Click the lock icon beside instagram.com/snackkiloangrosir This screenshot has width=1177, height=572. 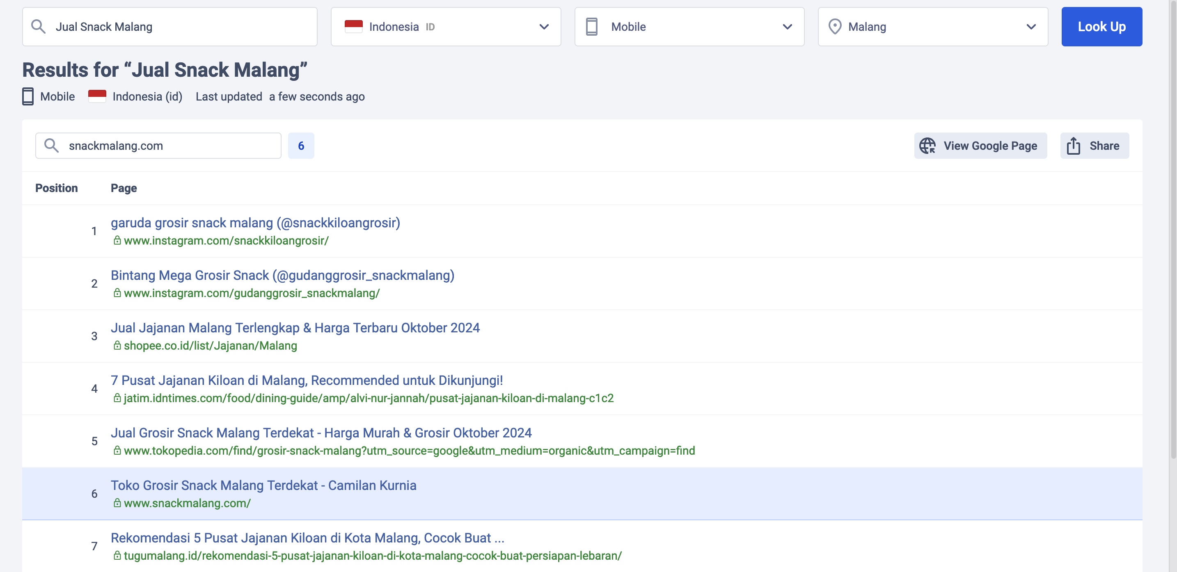117,240
